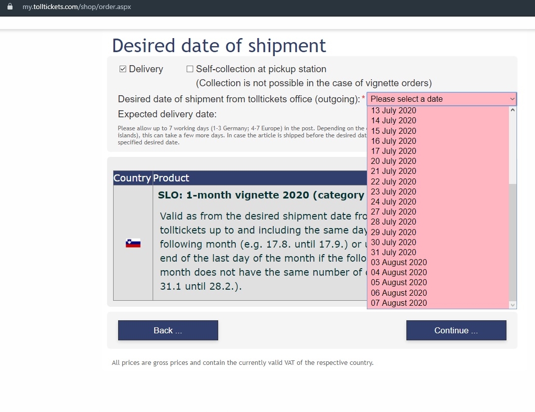Select 13 July 2020 from list
535x412 pixels.
click(393, 110)
